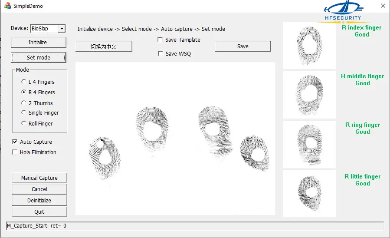Enable the Hola Elimination checkbox
The width and height of the screenshot is (390, 238).
(x=15, y=152)
